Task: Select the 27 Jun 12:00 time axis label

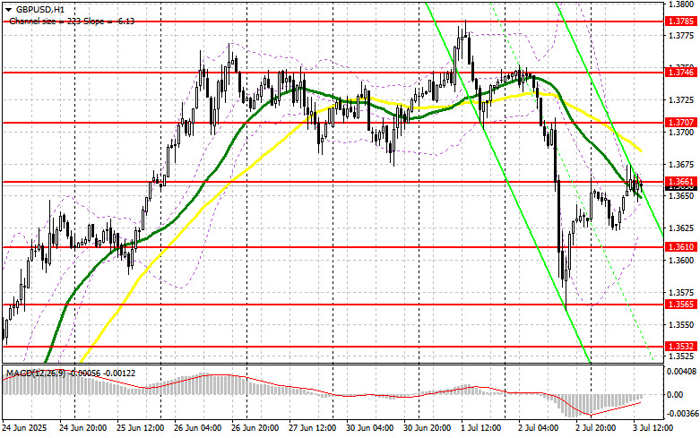Action: [313, 428]
